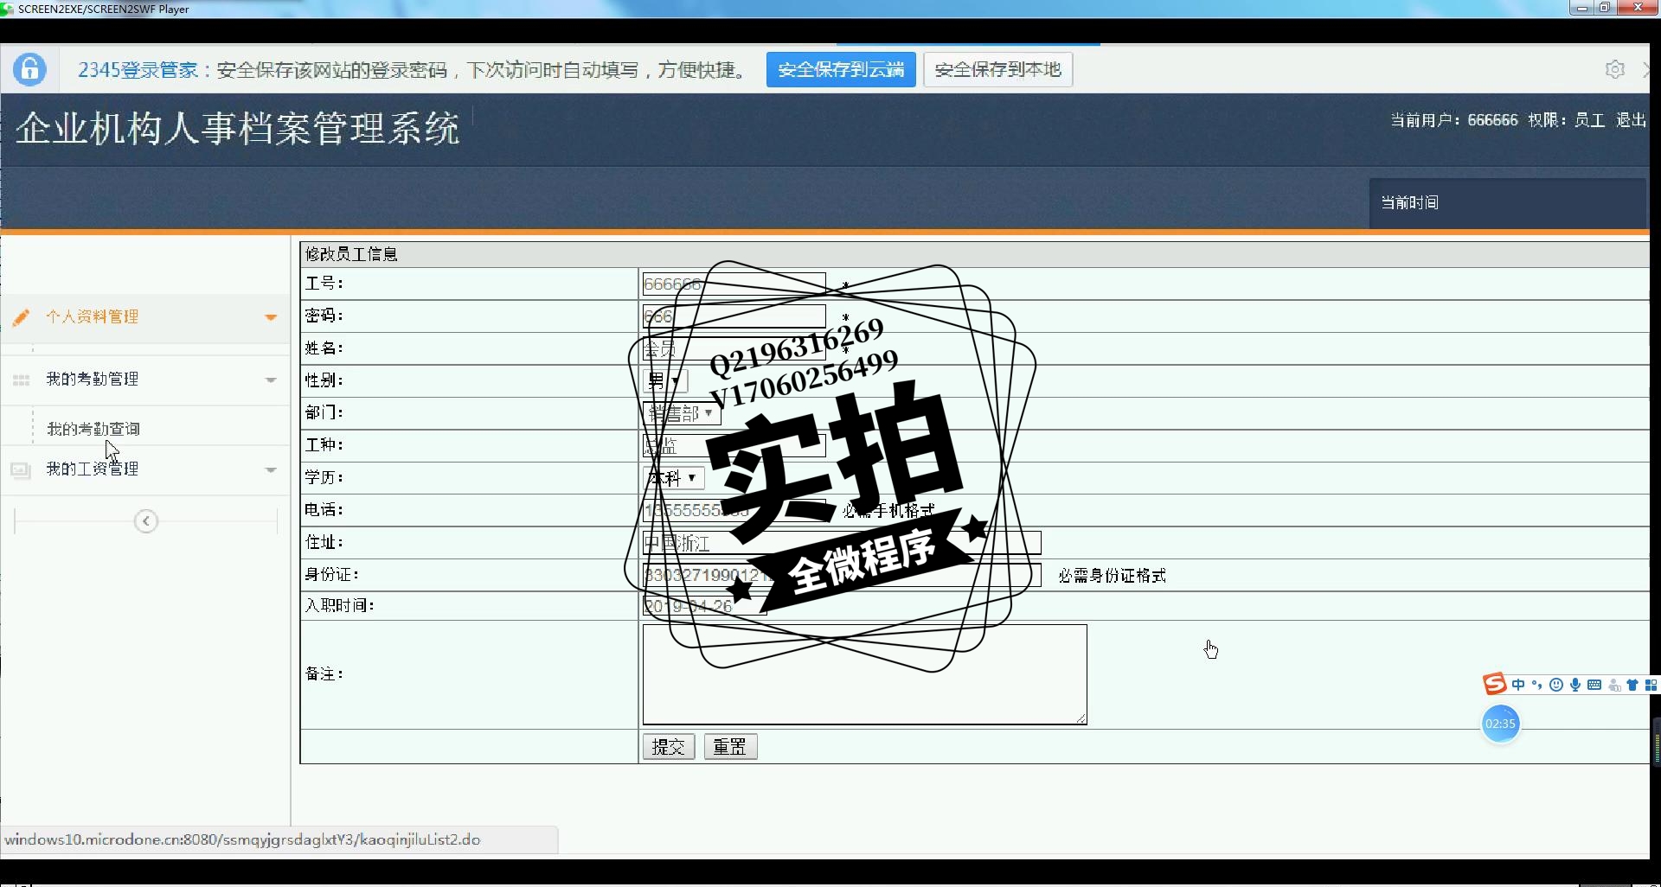Open the 个人资料管理 menu
The image size is (1661, 887).
(x=145, y=317)
